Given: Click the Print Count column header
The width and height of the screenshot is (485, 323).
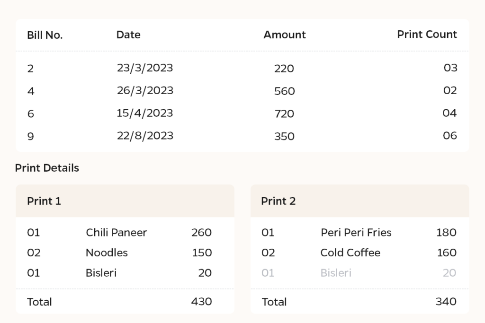Looking at the screenshot, I should click(x=427, y=34).
